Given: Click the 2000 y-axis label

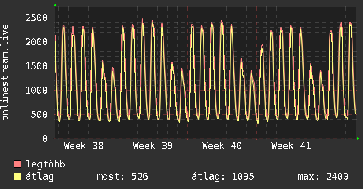Looking at the screenshot, I should 37,42.
